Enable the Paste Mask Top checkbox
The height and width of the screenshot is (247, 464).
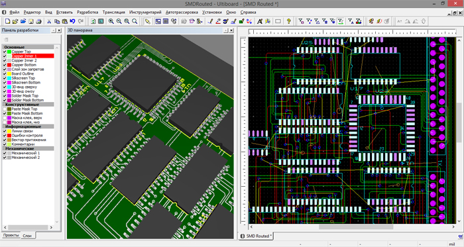tap(5, 109)
